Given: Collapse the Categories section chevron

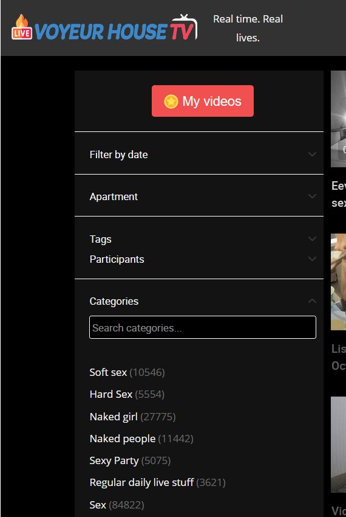Looking at the screenshot, I should tap(312, 300).
